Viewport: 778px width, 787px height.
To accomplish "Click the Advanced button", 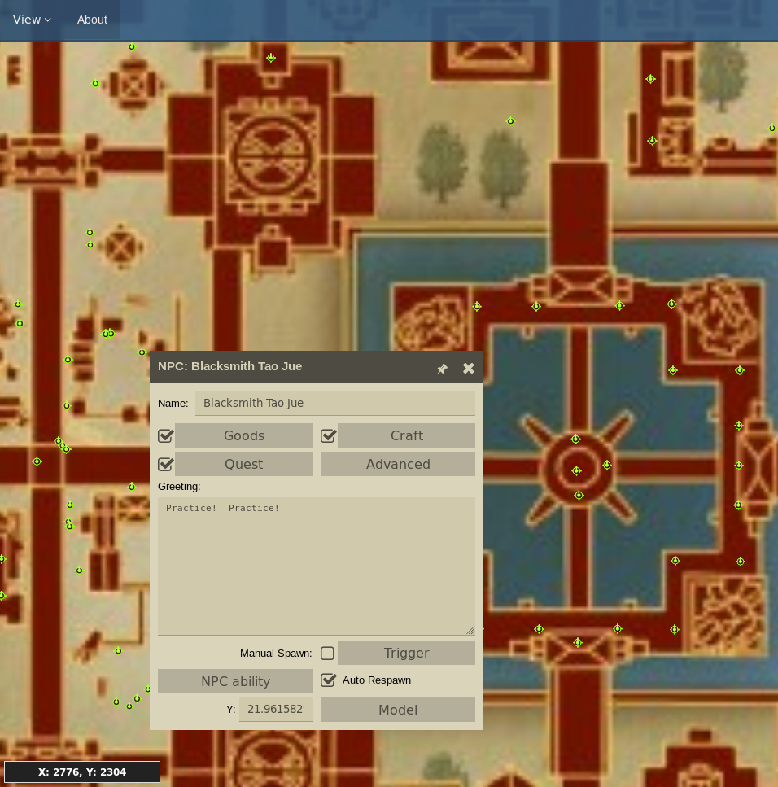I will (397, 464).
